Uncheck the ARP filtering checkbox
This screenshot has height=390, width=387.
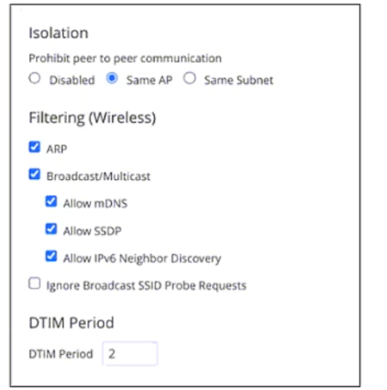[x=35, y=147]
